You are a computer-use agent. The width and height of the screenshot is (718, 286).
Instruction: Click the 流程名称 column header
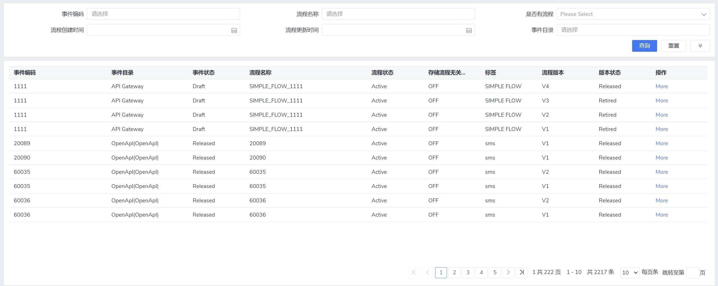[x=260, y=73]
